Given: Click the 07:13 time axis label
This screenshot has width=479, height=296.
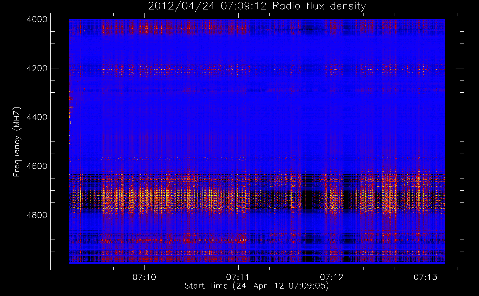Looking at the screenshot, I should click(x=425, y=277).
